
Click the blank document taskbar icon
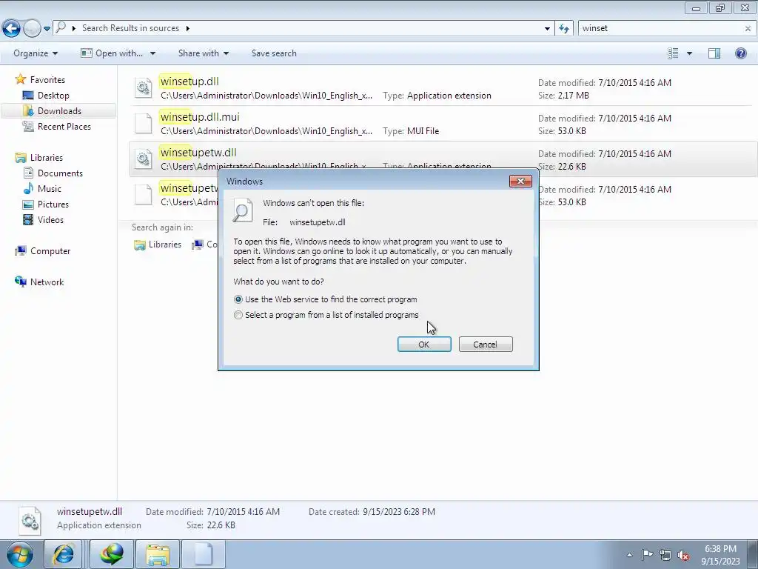click(204, 554)
